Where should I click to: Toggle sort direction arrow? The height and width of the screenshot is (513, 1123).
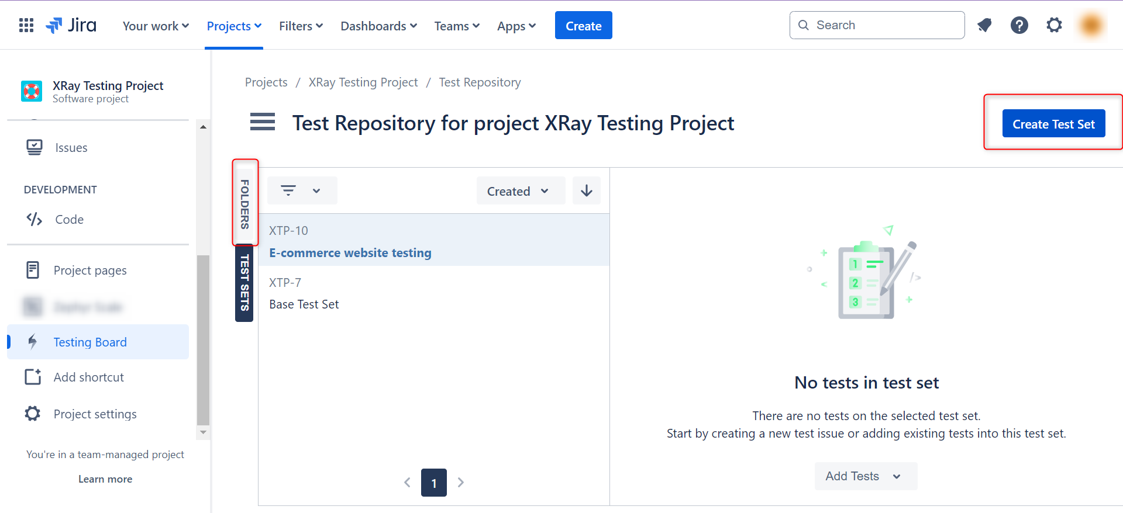point(586,191)
